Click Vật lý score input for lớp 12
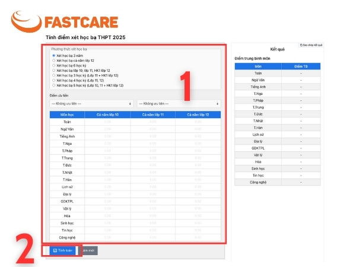Screen dimensions: 356x267 (x=198, y=209)
